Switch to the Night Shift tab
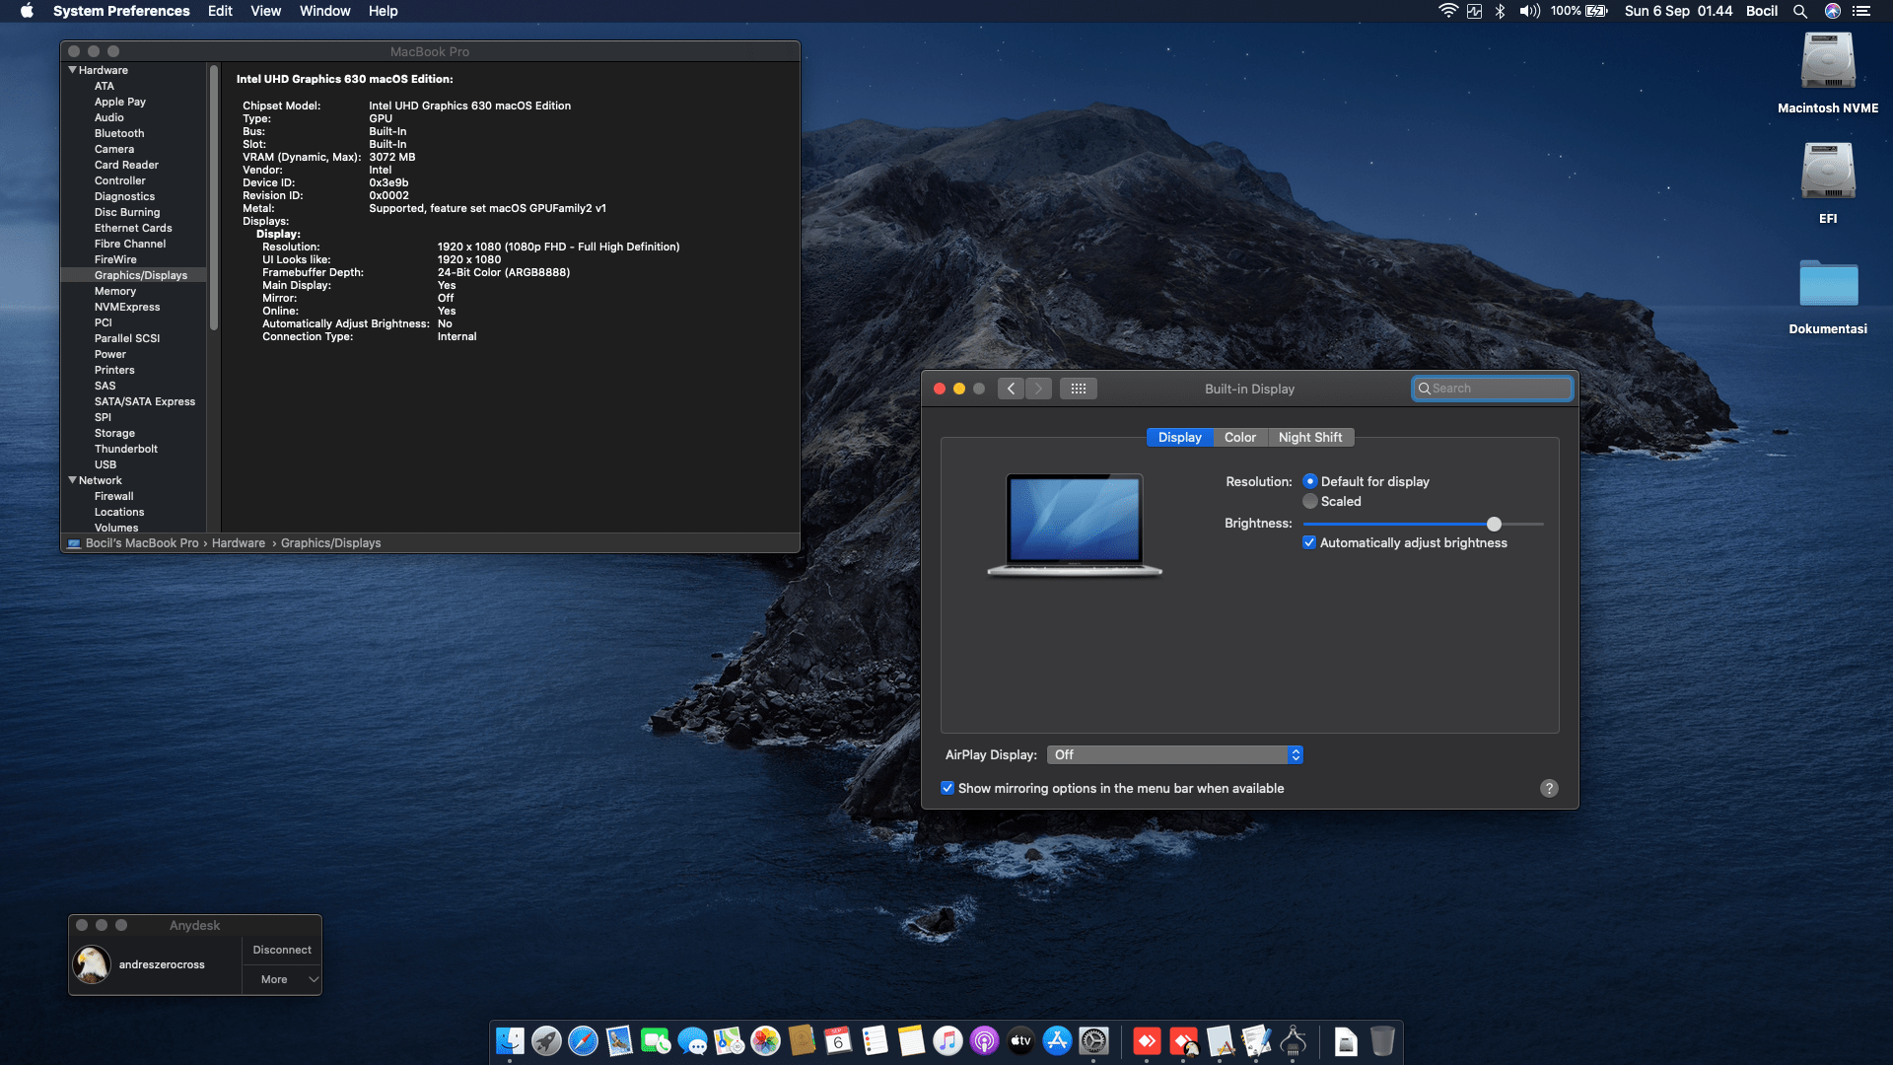This screenshot has height=1065, width=1893. 1310,437
